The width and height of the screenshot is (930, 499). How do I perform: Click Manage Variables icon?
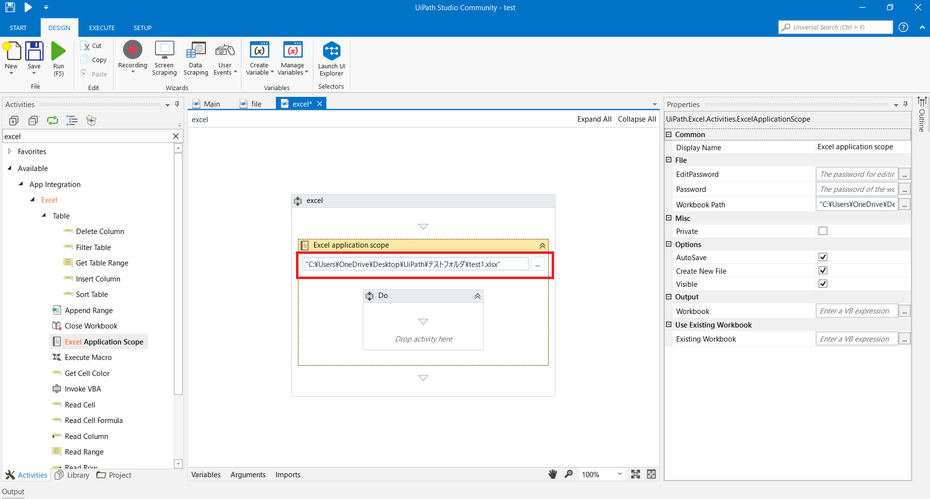(x=293, y=49)
